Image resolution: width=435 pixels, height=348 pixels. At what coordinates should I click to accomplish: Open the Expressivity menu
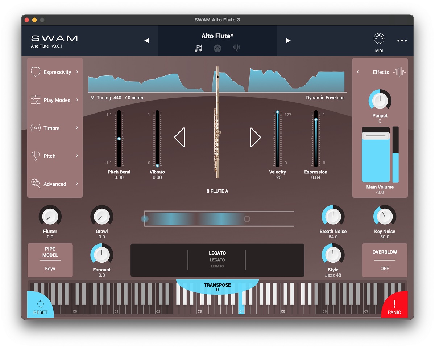pos(57,72)
